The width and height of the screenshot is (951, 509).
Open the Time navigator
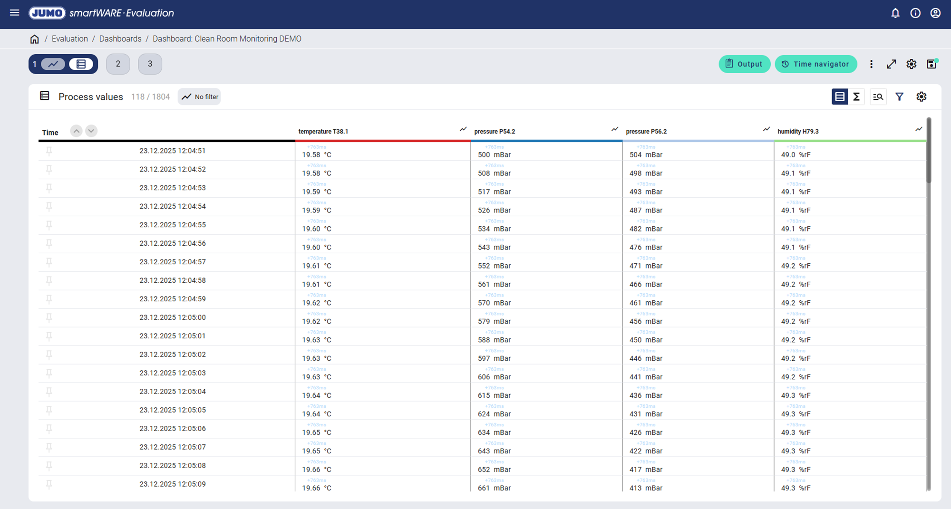click(815, 64)
